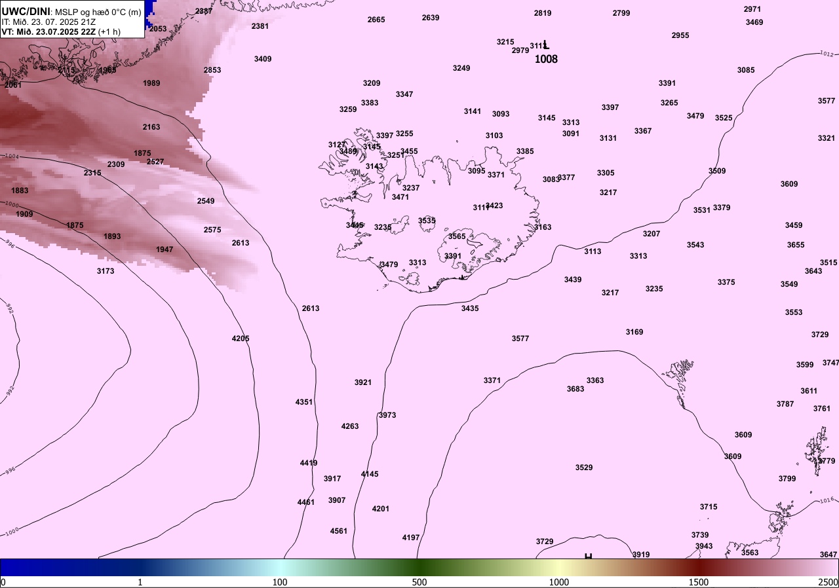Click the value 3169

tap(634, 332)
